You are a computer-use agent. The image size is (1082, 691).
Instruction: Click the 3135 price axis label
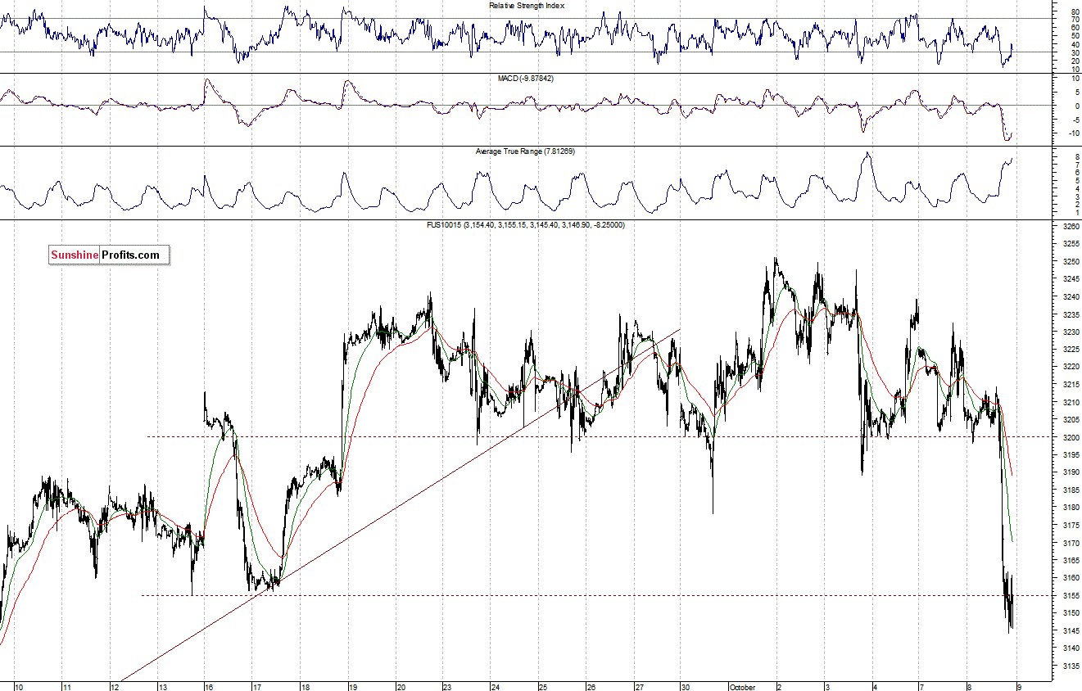tap(1070, 666)
